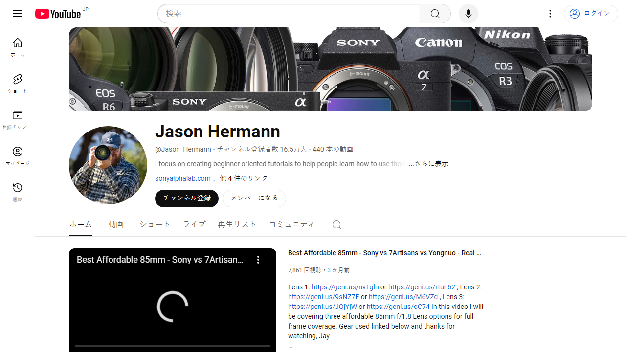
Task: Open the geni.us/oC74 link
Action: 398,307
